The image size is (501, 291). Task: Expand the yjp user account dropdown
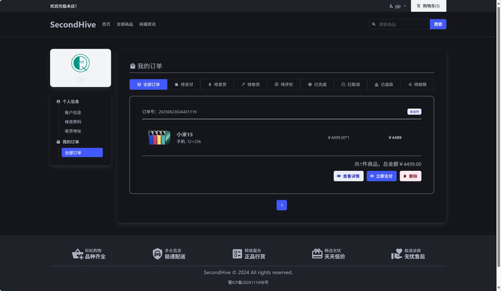tap(398, 6)
